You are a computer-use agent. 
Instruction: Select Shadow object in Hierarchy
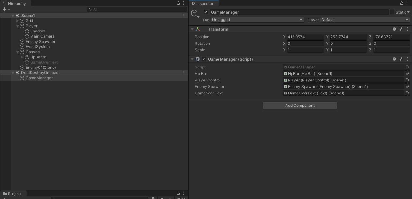click(37, 31)
